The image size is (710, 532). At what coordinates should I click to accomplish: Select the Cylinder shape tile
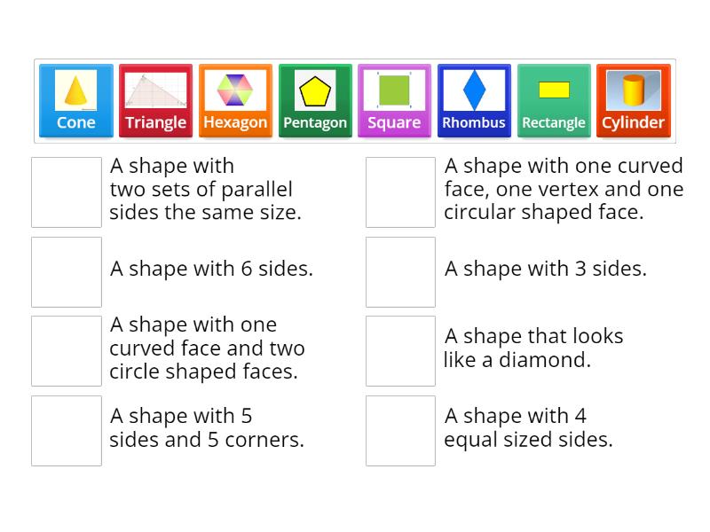point(633,99)
